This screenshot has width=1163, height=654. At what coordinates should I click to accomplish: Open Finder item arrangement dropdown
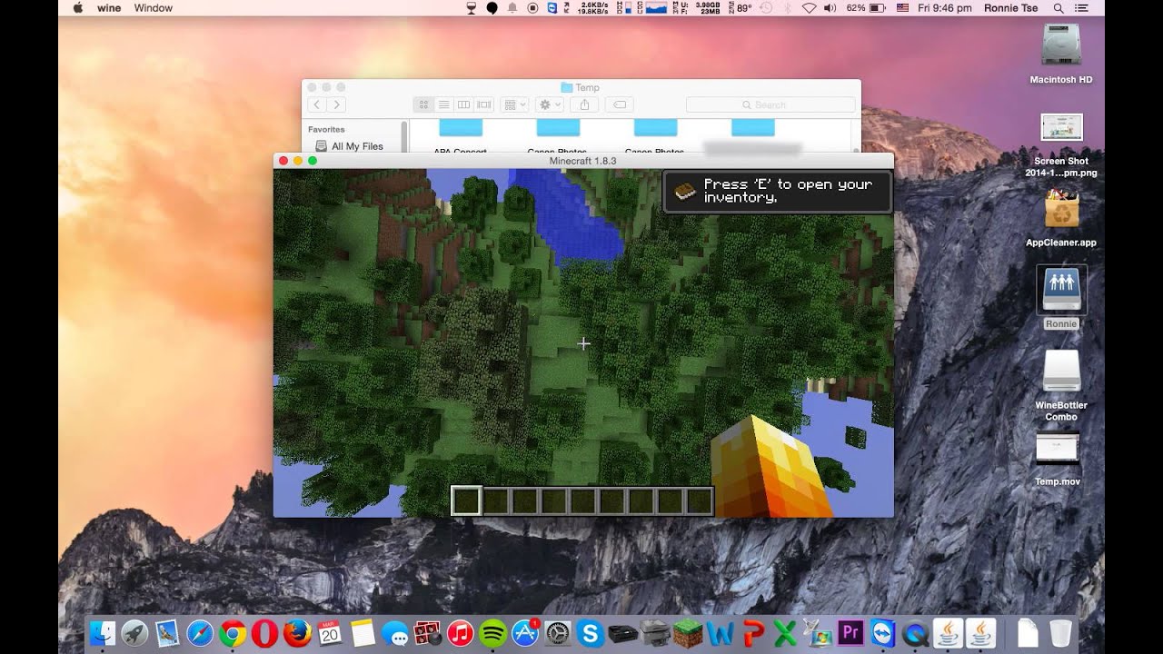click(514, 105)
